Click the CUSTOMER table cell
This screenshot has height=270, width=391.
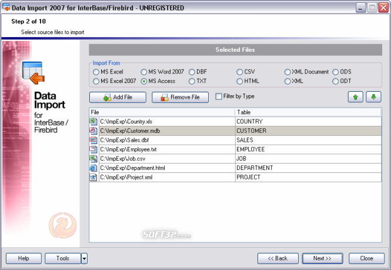coord(308,131)
